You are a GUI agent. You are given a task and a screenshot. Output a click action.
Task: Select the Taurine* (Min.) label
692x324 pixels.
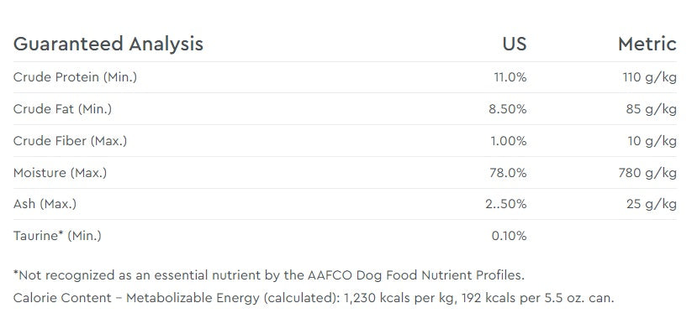[x=57, y=235]
